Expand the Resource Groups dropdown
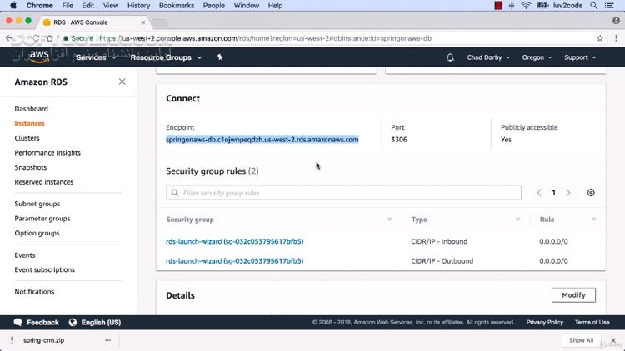Screen dimensions: 625x351 (166, 57)
